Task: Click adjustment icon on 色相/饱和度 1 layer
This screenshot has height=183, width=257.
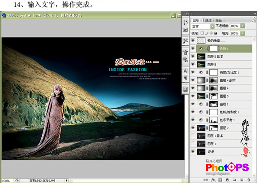Action: [201, 112]
